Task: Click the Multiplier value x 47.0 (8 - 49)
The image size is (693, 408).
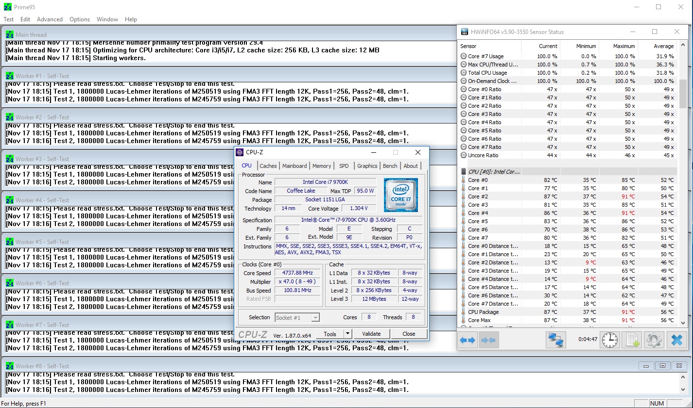Action: click(x=297, y=281)
